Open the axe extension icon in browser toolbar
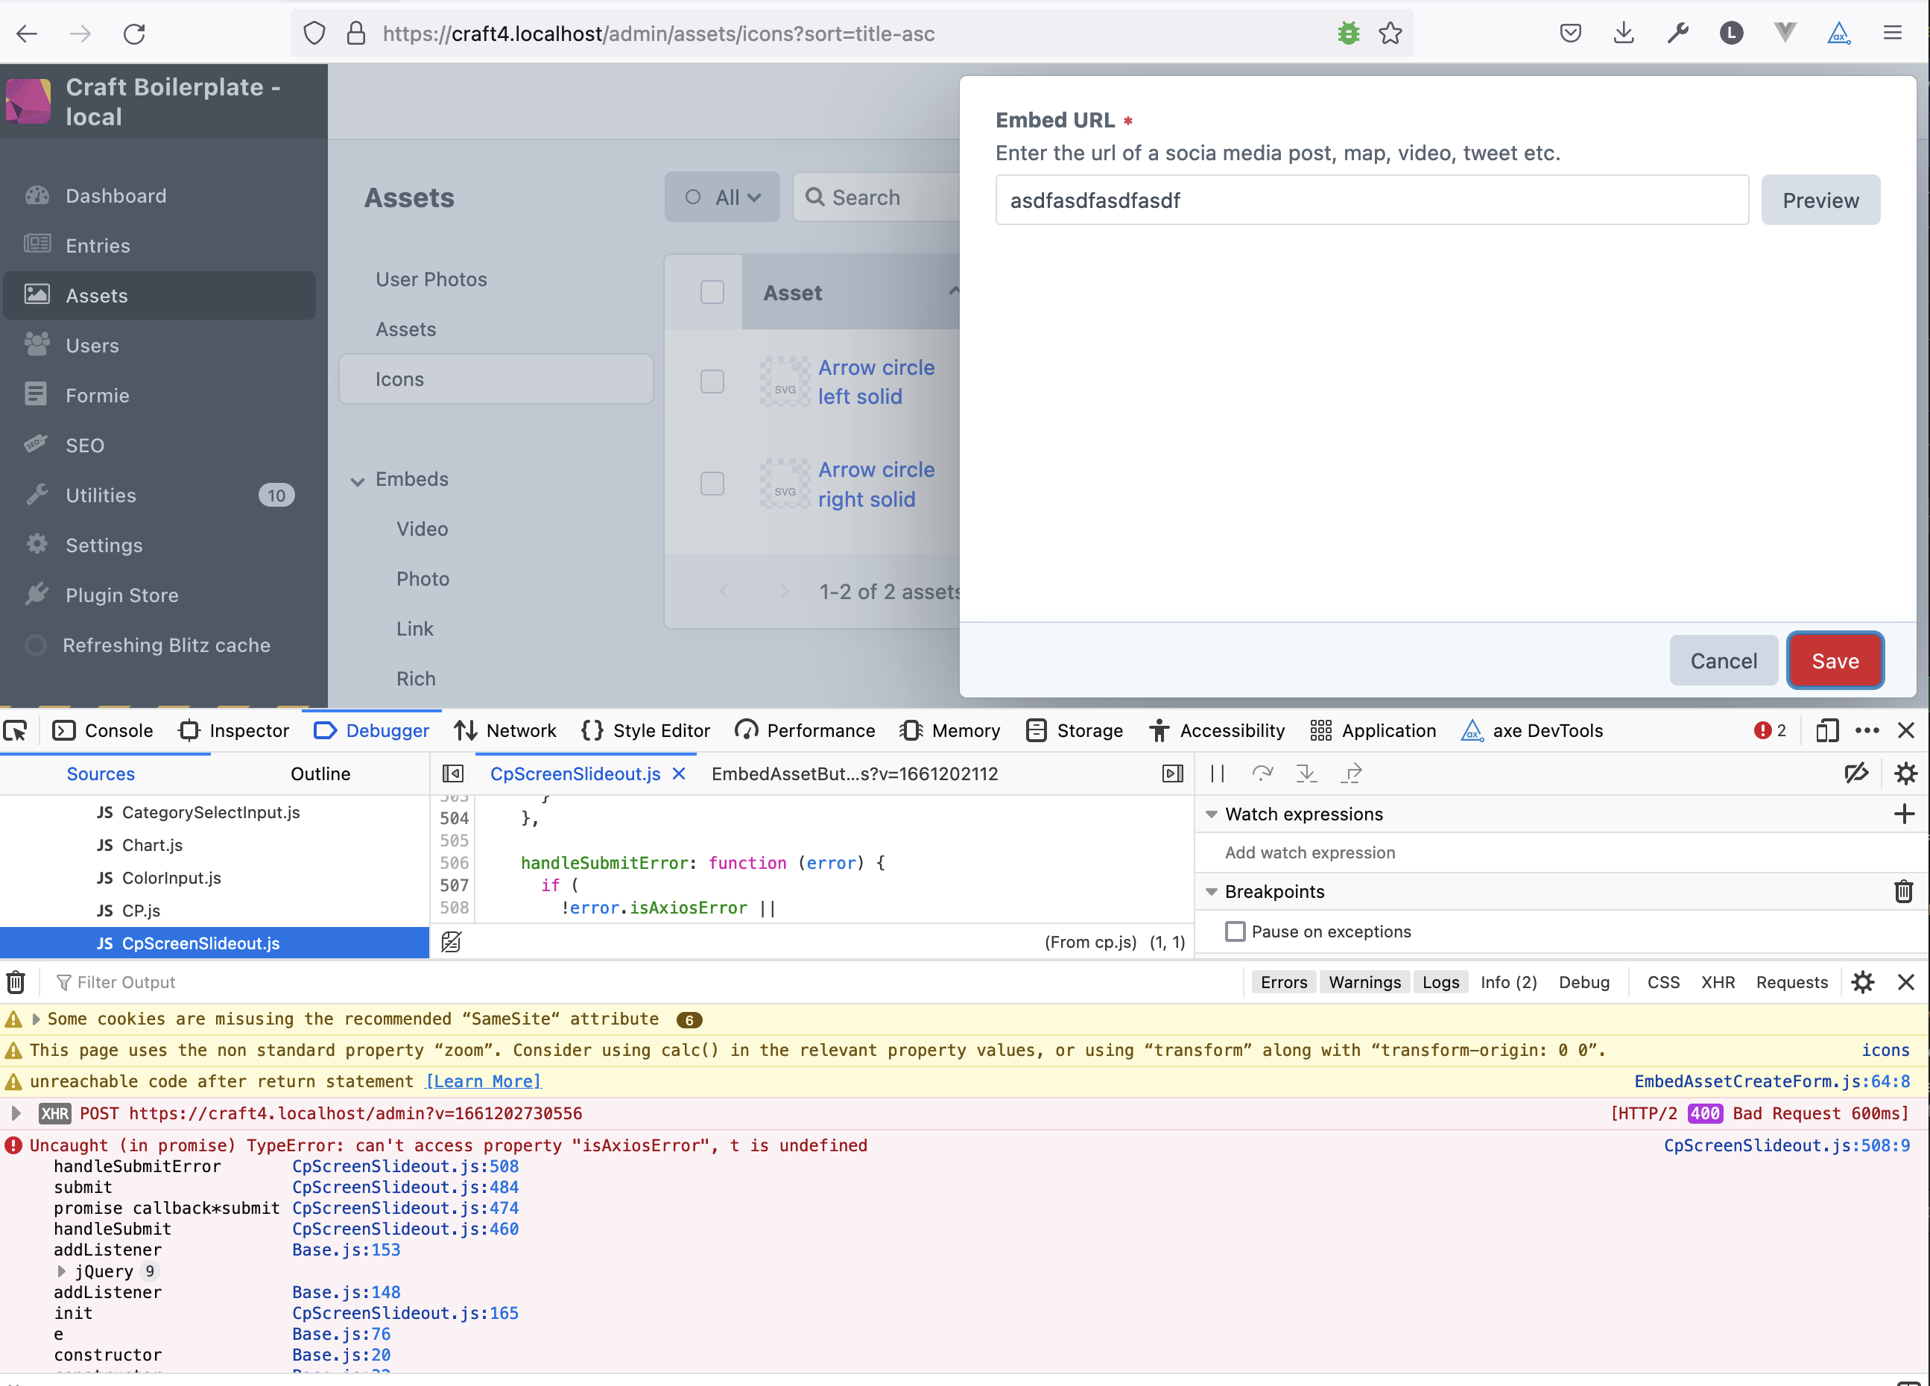The height and width of the screenshot is (1386, 1930). click(1838, 34)
